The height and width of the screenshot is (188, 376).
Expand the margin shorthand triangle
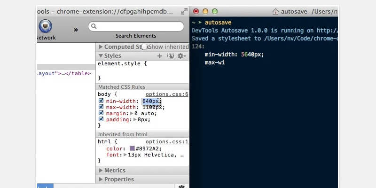(x=132, y=113)
